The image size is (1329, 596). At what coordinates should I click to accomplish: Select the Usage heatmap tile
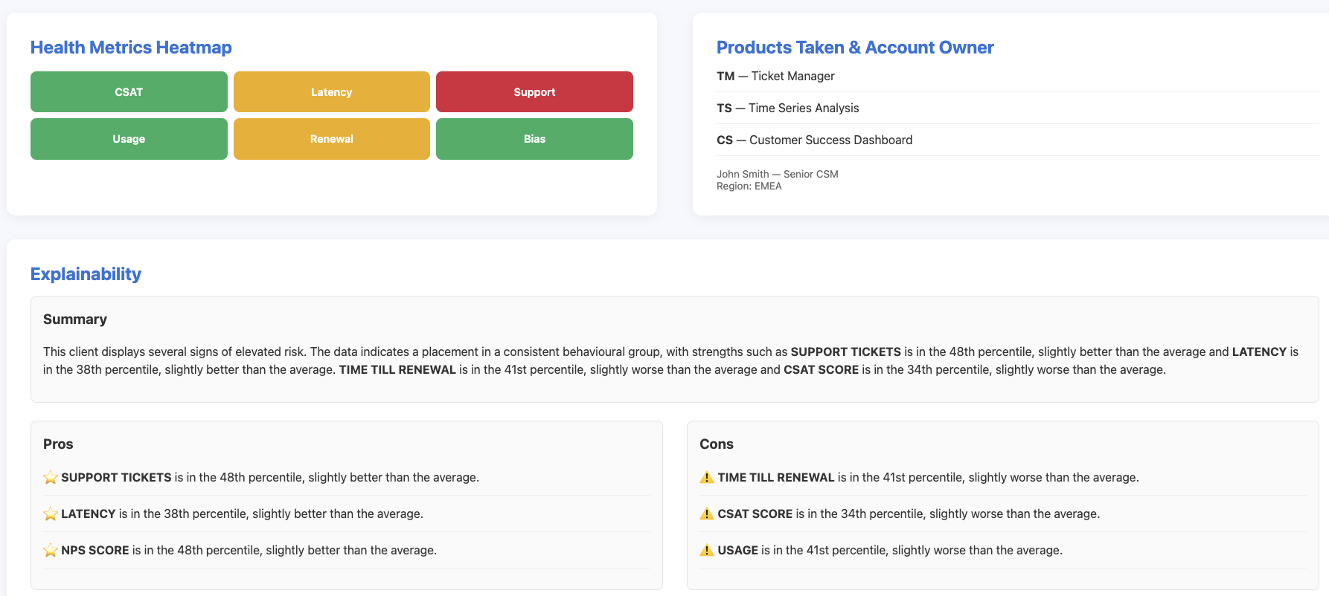click(x=129, y=139)
